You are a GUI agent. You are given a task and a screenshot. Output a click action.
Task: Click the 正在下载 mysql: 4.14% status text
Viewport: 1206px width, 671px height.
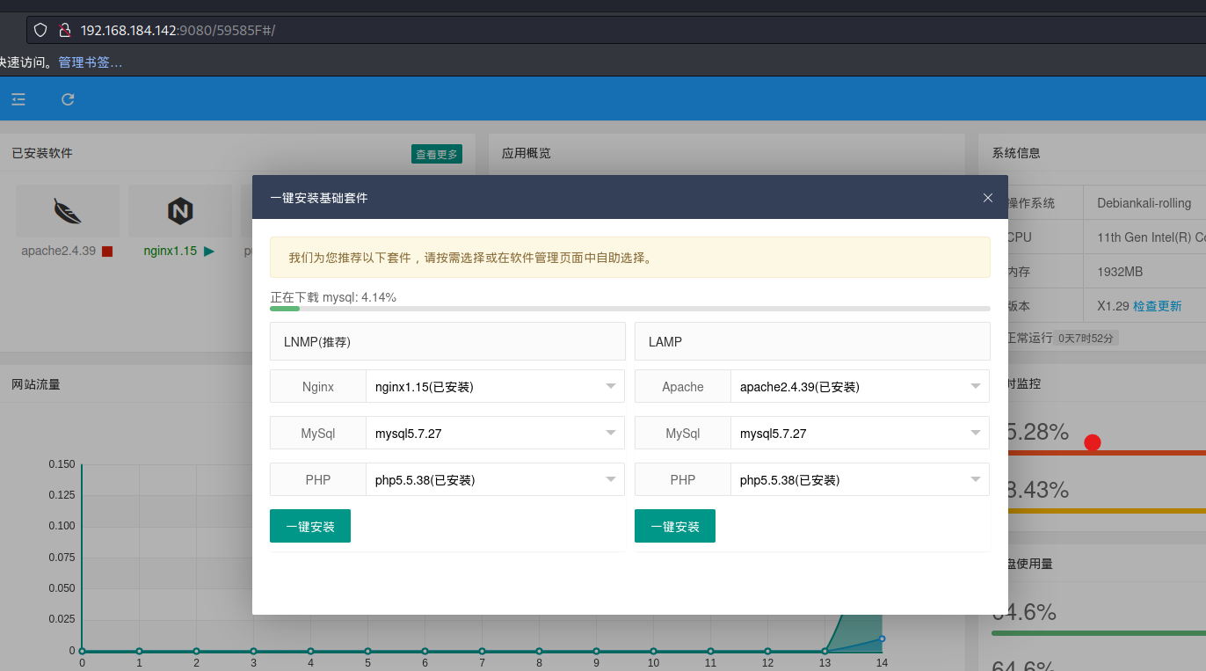(x=333, y=297)
